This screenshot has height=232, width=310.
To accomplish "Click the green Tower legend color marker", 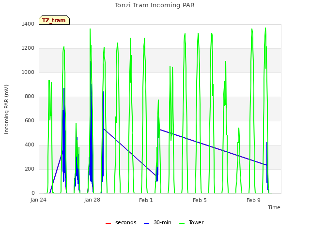I will point(182,223).
